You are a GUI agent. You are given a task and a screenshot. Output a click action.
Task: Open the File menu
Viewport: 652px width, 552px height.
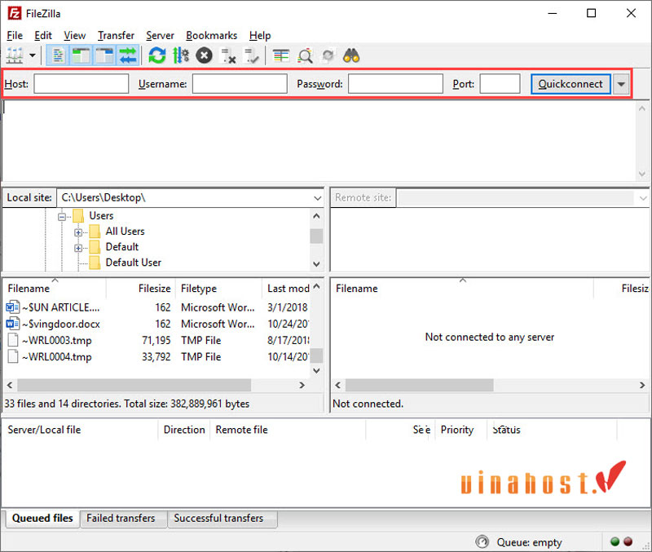(15, 36)
